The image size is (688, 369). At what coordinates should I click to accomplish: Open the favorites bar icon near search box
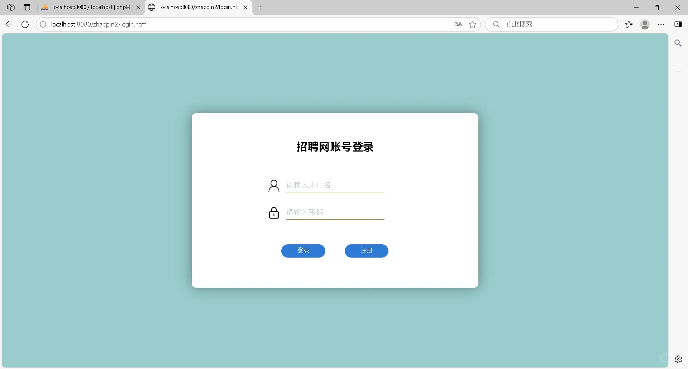629,24
